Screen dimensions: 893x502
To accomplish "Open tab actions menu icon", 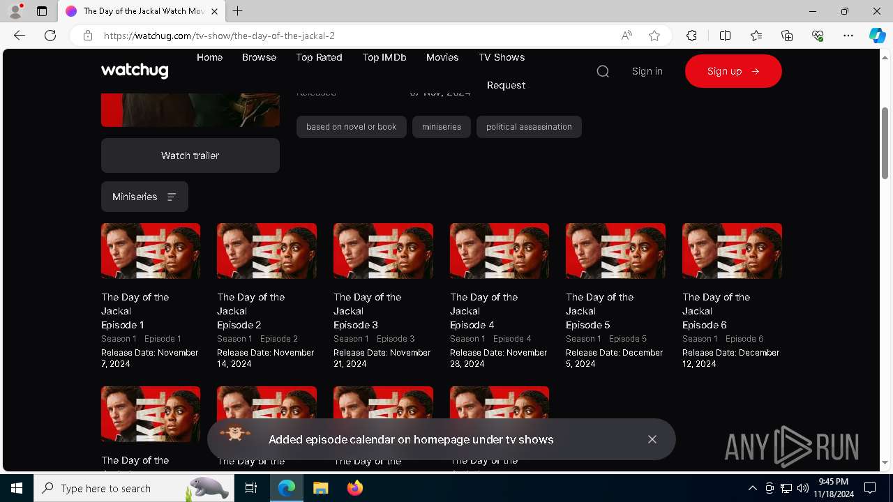I will point(42,11).
